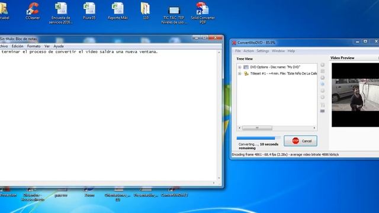
Task: Click the word 'ventana.' in the Notepad text
Action: click(x=149, y=51)
